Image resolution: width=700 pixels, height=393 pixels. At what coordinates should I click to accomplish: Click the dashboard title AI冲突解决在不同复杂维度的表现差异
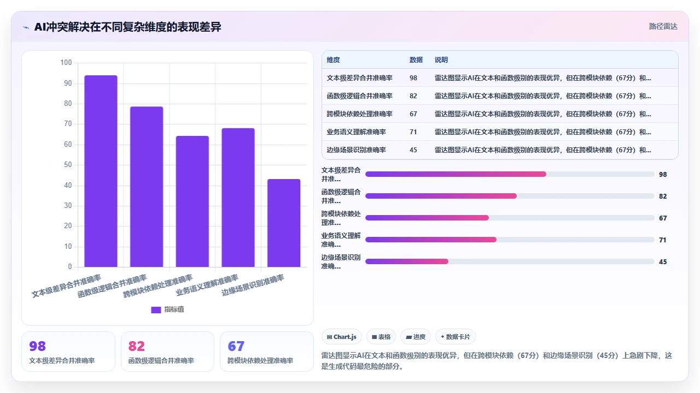[x=127, y=27]
